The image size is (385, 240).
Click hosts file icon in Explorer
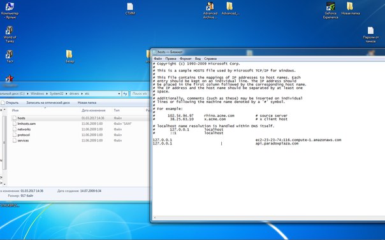(15, 118)
